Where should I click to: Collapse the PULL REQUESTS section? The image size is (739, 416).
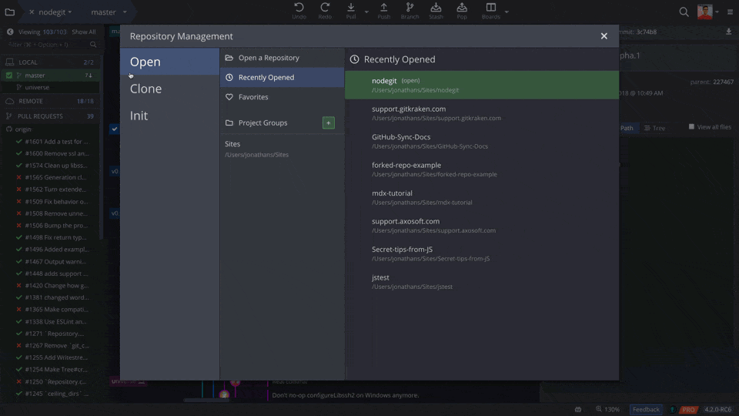click(49, 116)
